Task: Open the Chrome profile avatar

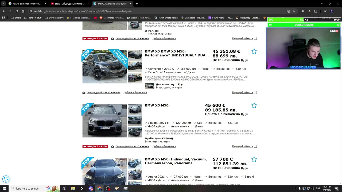Action: click(332, 11)
